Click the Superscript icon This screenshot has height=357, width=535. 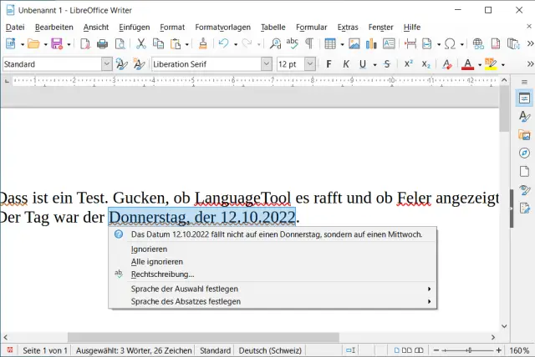[408, 64]
